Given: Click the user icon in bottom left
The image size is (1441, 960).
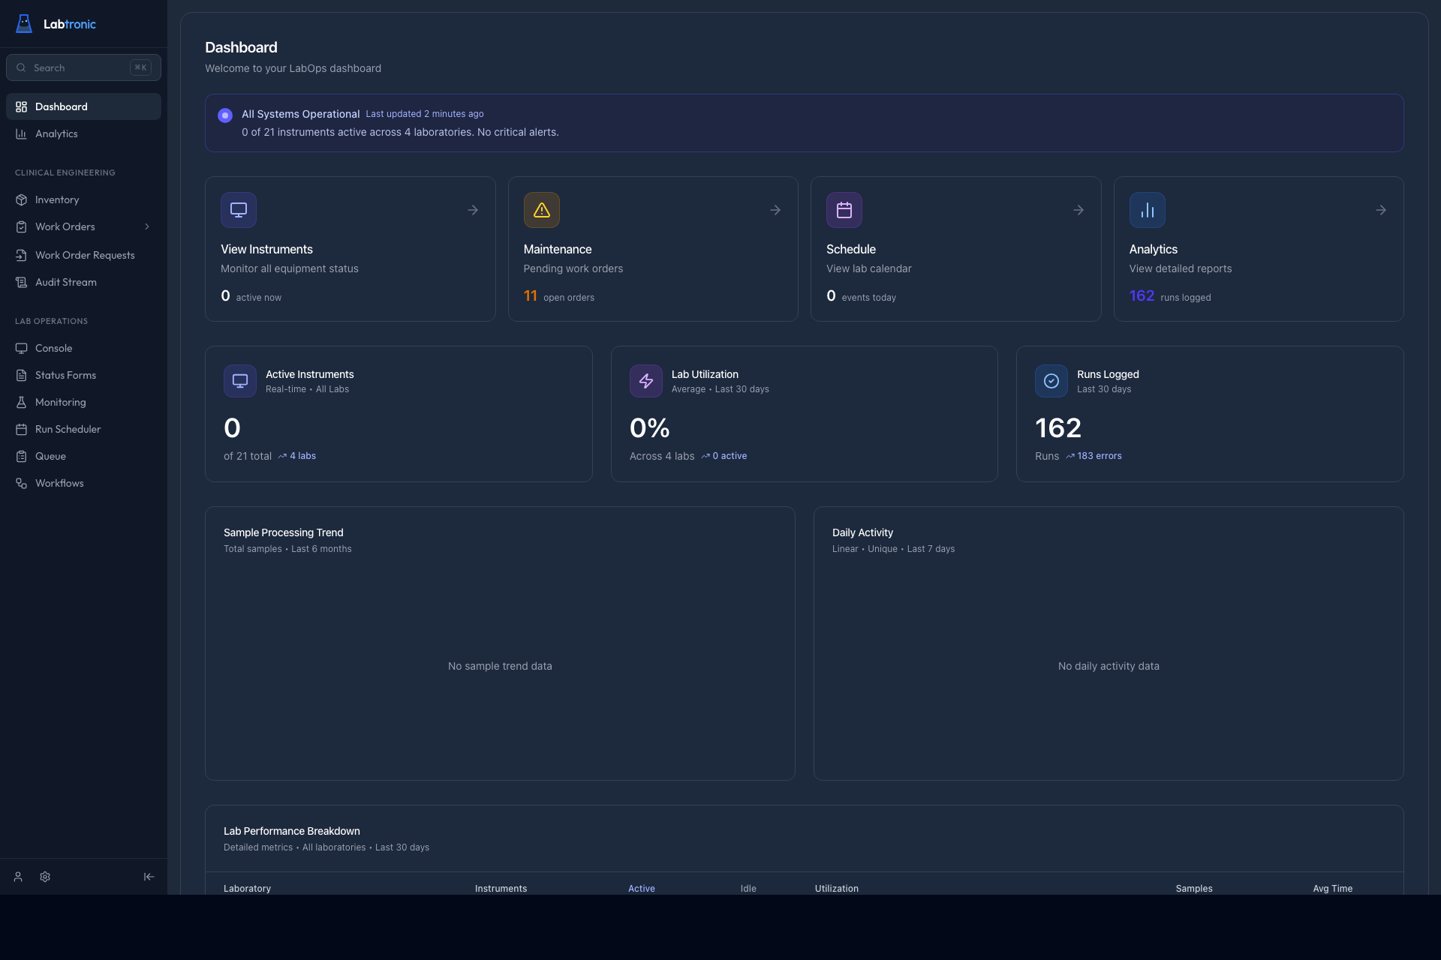Looking at the screenshot, I should (18, 877).
